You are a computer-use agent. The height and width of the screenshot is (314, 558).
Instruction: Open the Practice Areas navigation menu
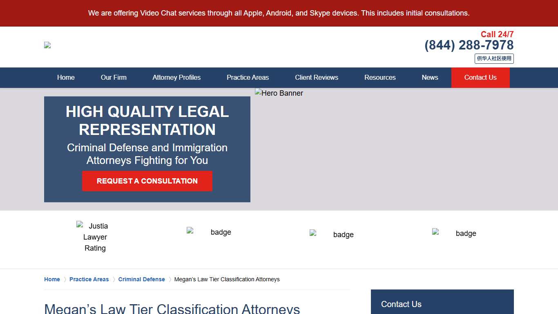coord(248,77)
